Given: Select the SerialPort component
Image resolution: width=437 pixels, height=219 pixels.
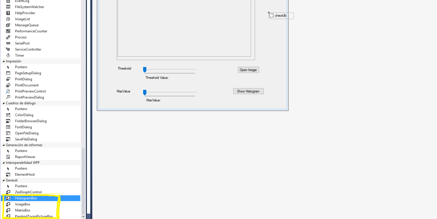Looking at the screenshot, I should 22,43.
